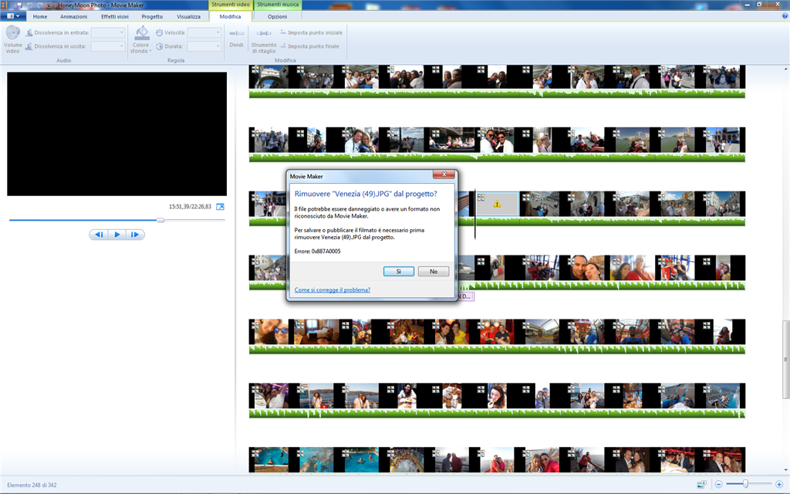
Task: Open the blue application menu button
Action: tap(13, 16)
